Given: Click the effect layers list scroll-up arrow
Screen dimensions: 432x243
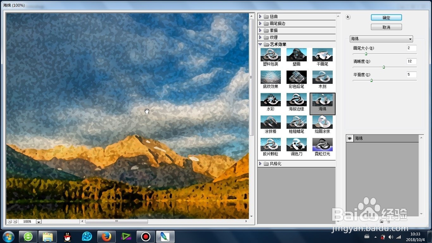Looking at the screenshot, I should 421,137.
